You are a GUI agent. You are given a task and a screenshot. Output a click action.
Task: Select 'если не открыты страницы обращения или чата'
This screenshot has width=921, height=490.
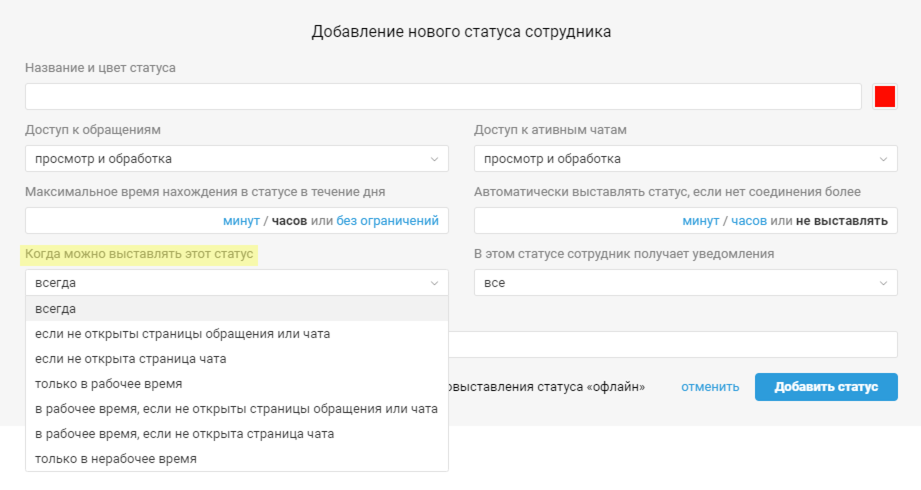click(x=236, y=333)
